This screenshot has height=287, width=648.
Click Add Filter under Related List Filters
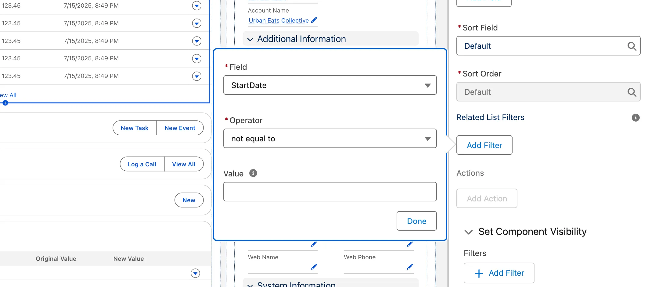[x=484, y=145]
